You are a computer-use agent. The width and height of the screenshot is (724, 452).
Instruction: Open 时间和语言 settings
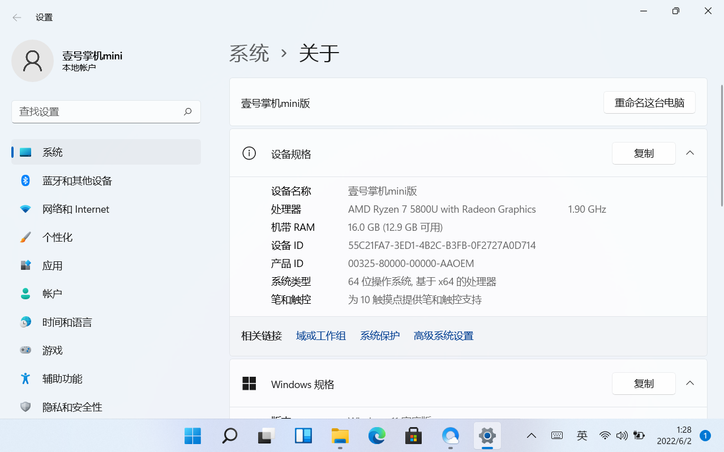[106, 322]
